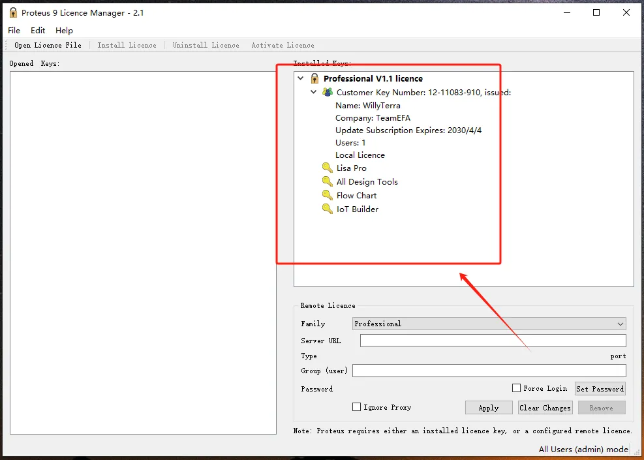The width and height of the screenshot is (644, 460).
Task: Open the Help menu
Action: pyautogui.click(x=64, y=31)
